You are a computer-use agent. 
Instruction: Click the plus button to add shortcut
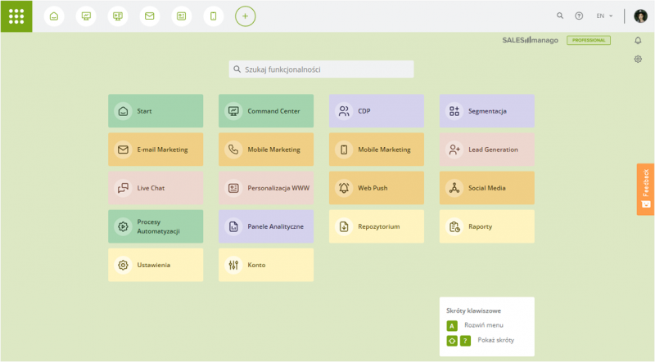[x=245, y=16]
